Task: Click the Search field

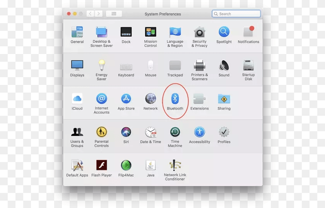Action: pos(236,14)
